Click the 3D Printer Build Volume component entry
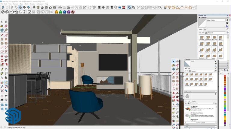Screen dimensions: 231x129 point(200,115)
